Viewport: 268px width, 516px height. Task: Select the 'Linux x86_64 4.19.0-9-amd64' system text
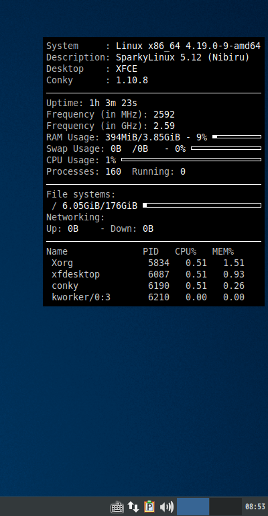click(x=188, y=46)
